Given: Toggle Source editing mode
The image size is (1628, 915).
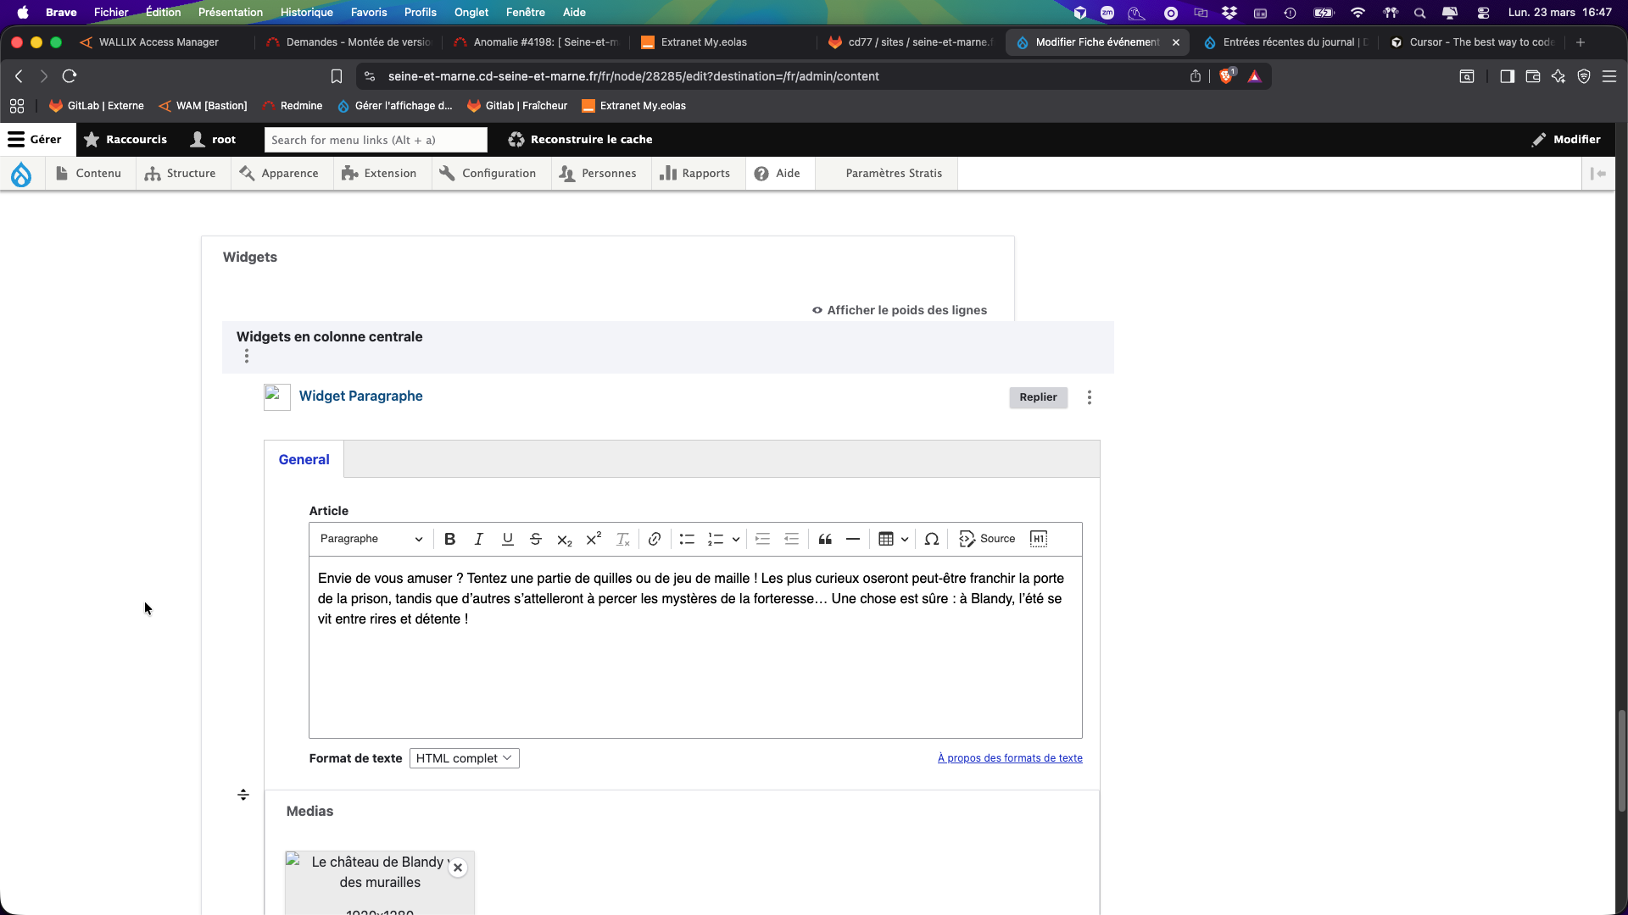Looking at the screenshot, I should point(987,539).
